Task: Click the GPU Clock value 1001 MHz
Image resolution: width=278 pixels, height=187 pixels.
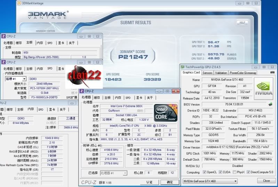Action: click(210, 153)
